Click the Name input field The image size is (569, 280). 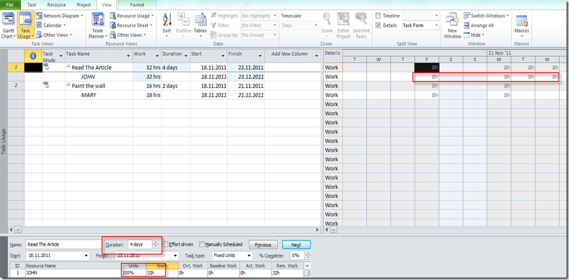tap(61, 244)
